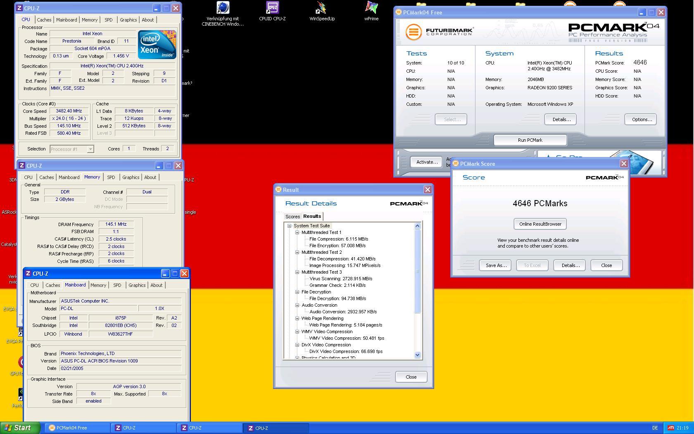694x434 pixels.
Task: Click the ATI tray icon
Action: (x=671, y=428)
